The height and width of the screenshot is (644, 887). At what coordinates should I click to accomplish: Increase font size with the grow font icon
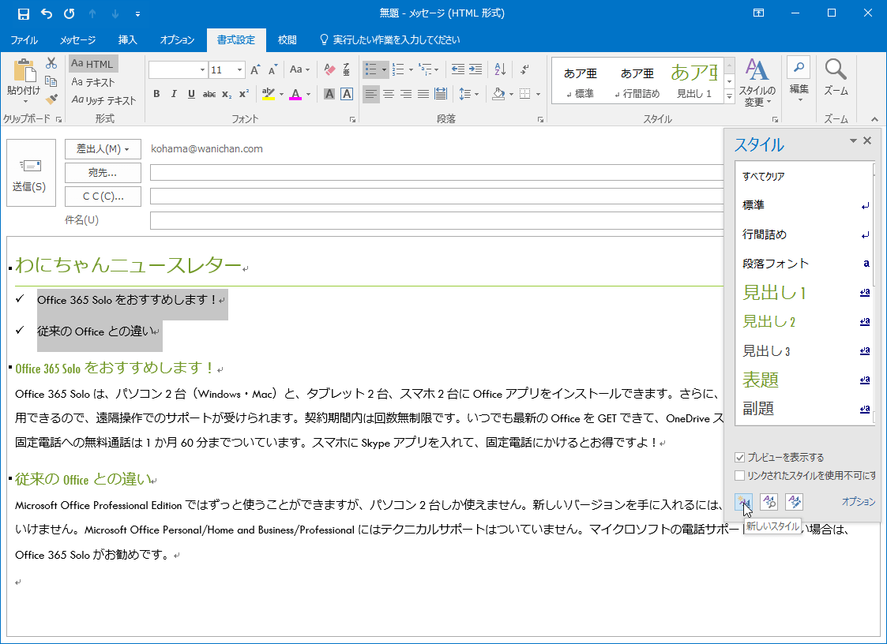coord(255,69)
